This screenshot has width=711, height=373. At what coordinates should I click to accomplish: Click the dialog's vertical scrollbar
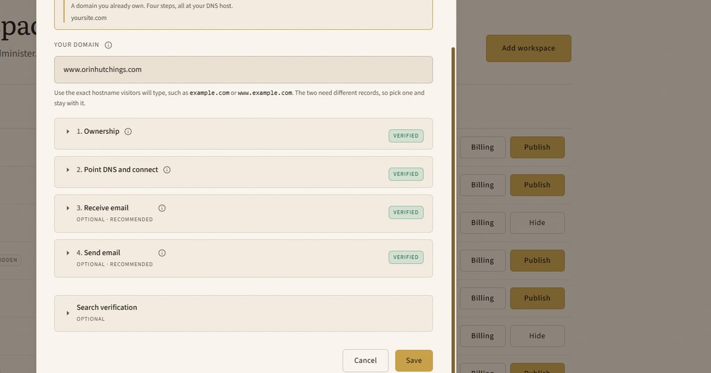(x=454, y=210)
